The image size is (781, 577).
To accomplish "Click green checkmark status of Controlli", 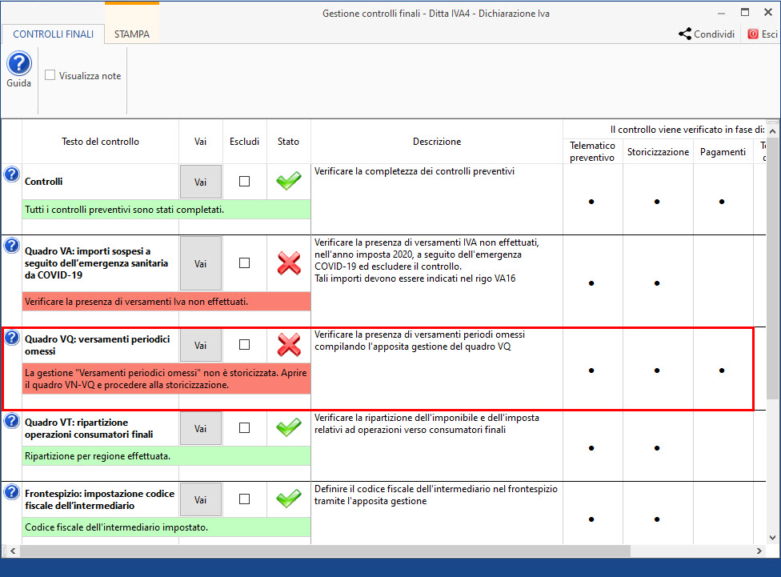I will (288, 182).
